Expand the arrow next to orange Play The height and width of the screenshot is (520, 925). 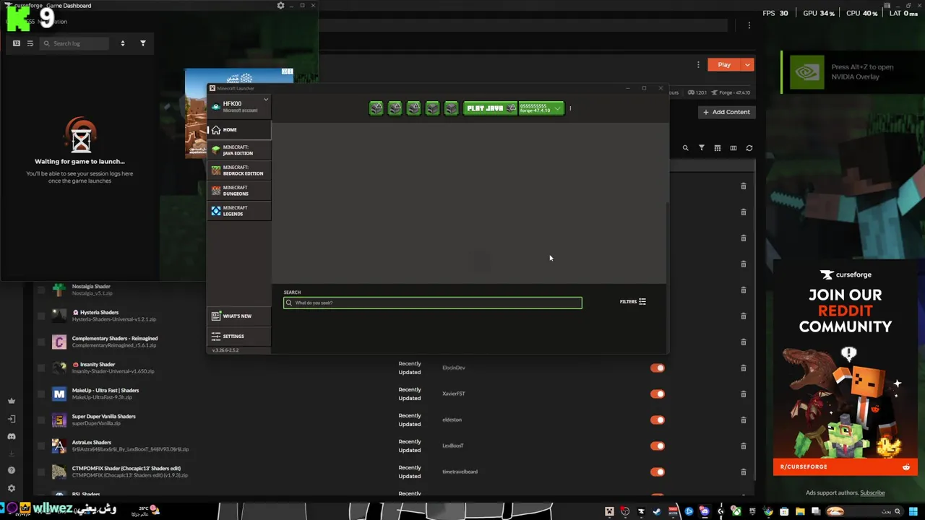point(748,65)
